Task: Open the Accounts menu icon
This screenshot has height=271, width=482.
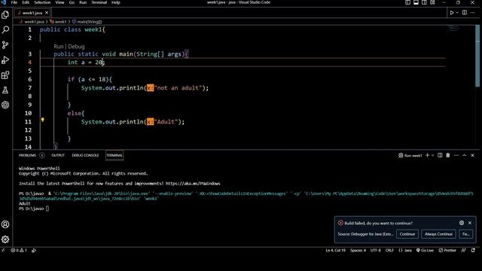Action: point(5,224)
